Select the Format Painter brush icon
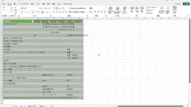The image size is (191, 107). pos(16,13)
